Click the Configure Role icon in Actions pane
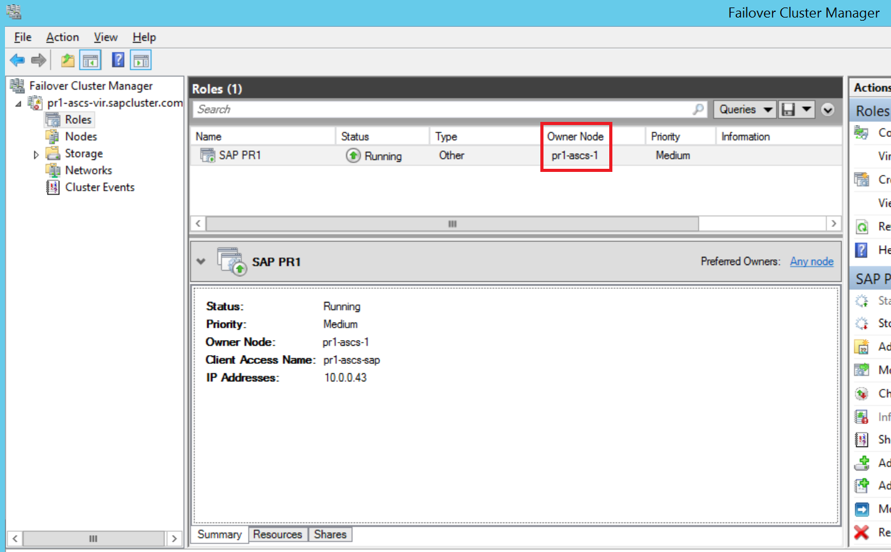Image resolution: width=891 pixels, height=552 pixels. [862, 133]
